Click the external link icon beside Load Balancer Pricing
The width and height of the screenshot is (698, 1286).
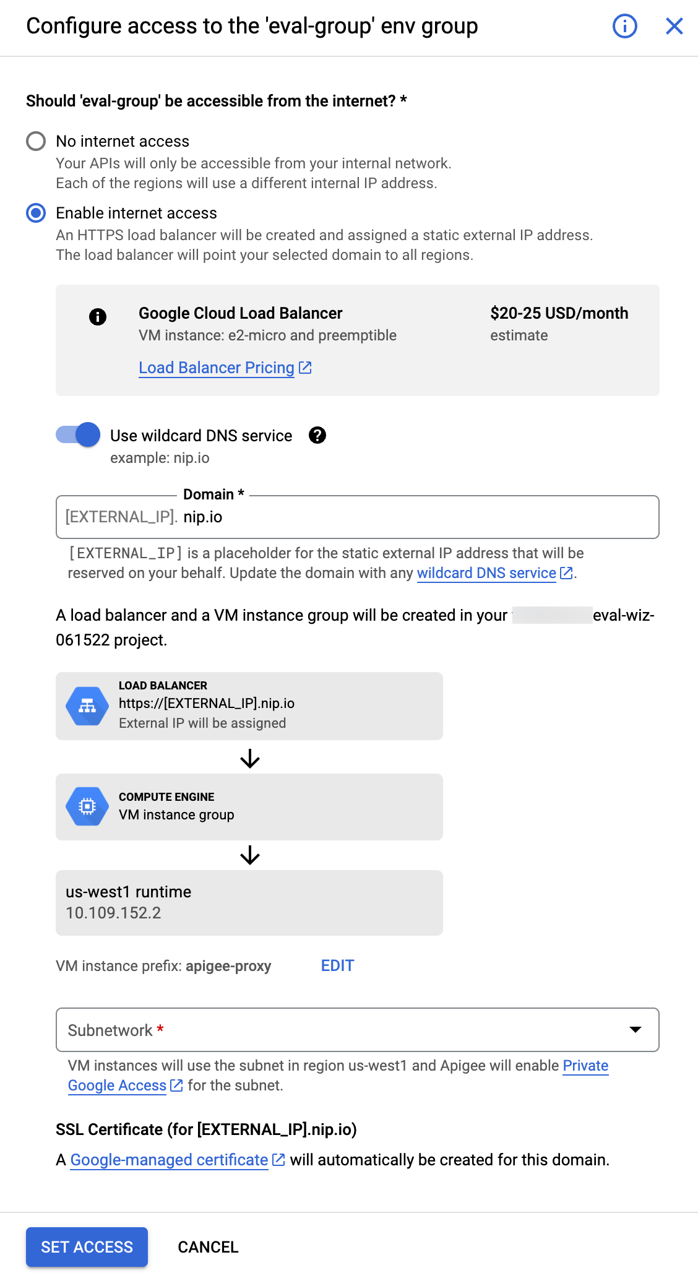(304, 367)
